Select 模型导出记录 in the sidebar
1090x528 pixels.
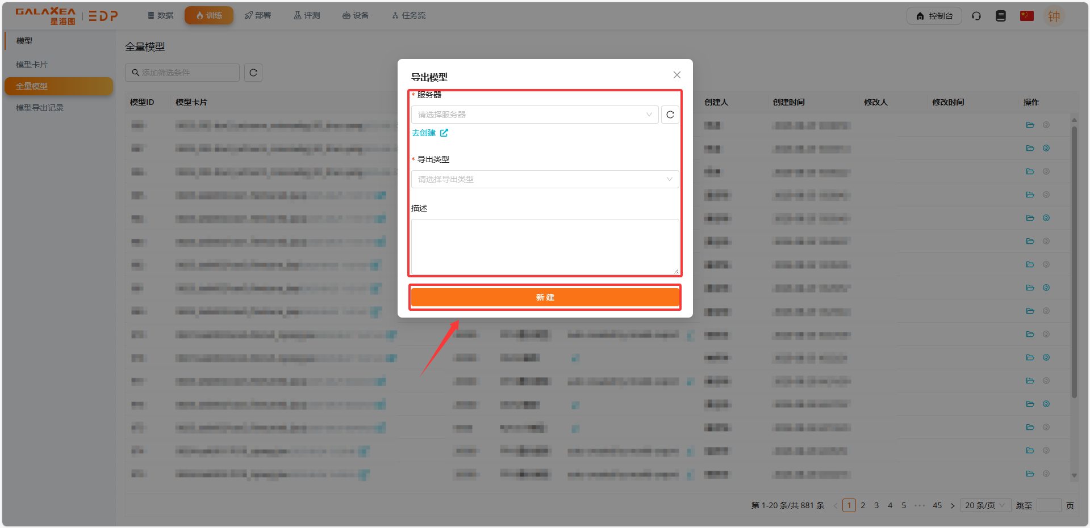pos(40,108)
